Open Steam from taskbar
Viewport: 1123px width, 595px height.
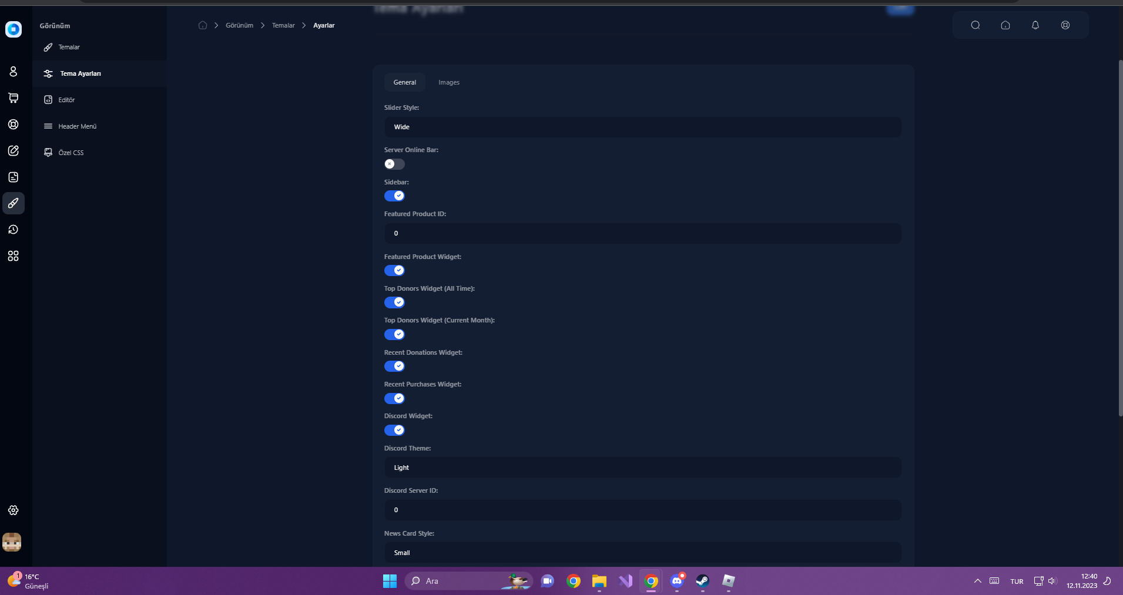click(x=703, y=581)
